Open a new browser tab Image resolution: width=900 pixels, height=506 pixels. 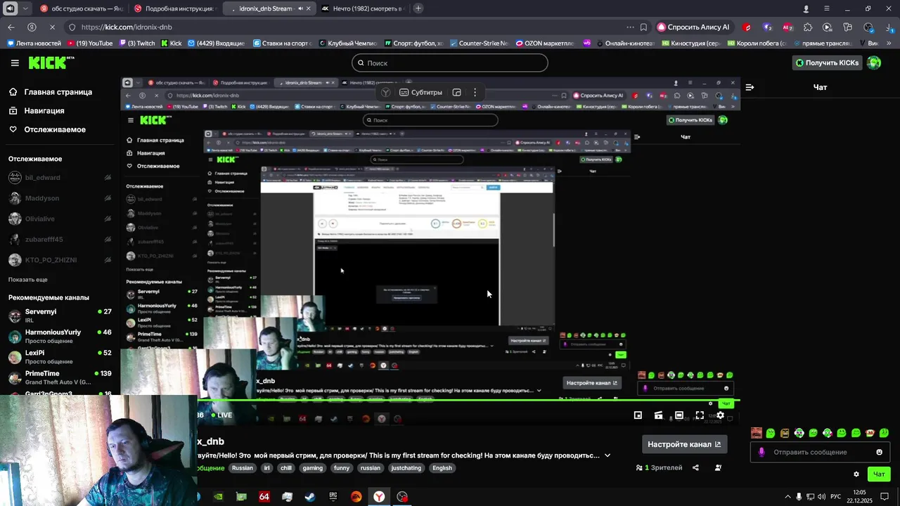[418, 8]
